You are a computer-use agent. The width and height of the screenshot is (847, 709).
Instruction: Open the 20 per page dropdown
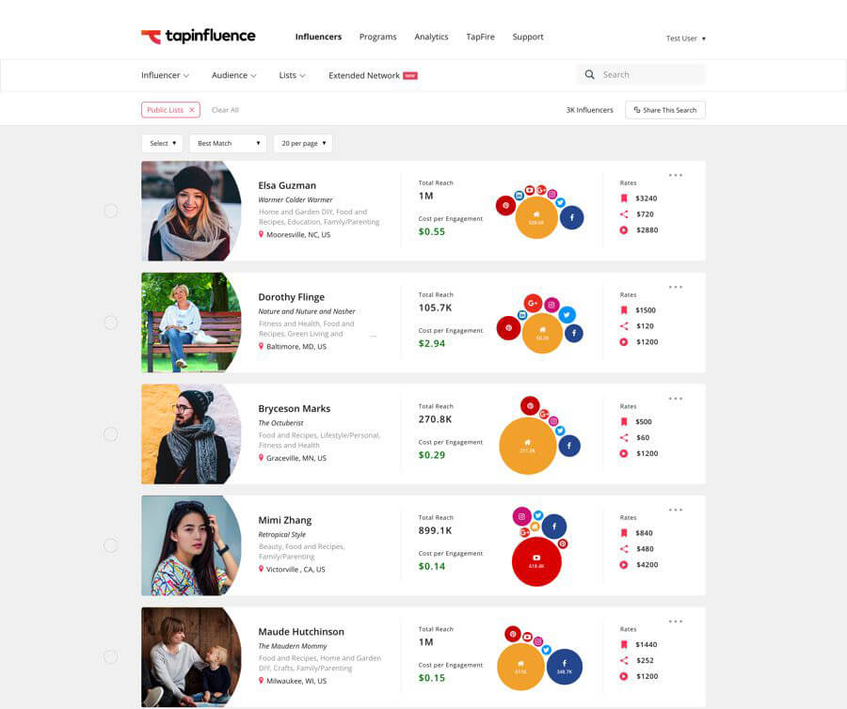tap(303, 144)
